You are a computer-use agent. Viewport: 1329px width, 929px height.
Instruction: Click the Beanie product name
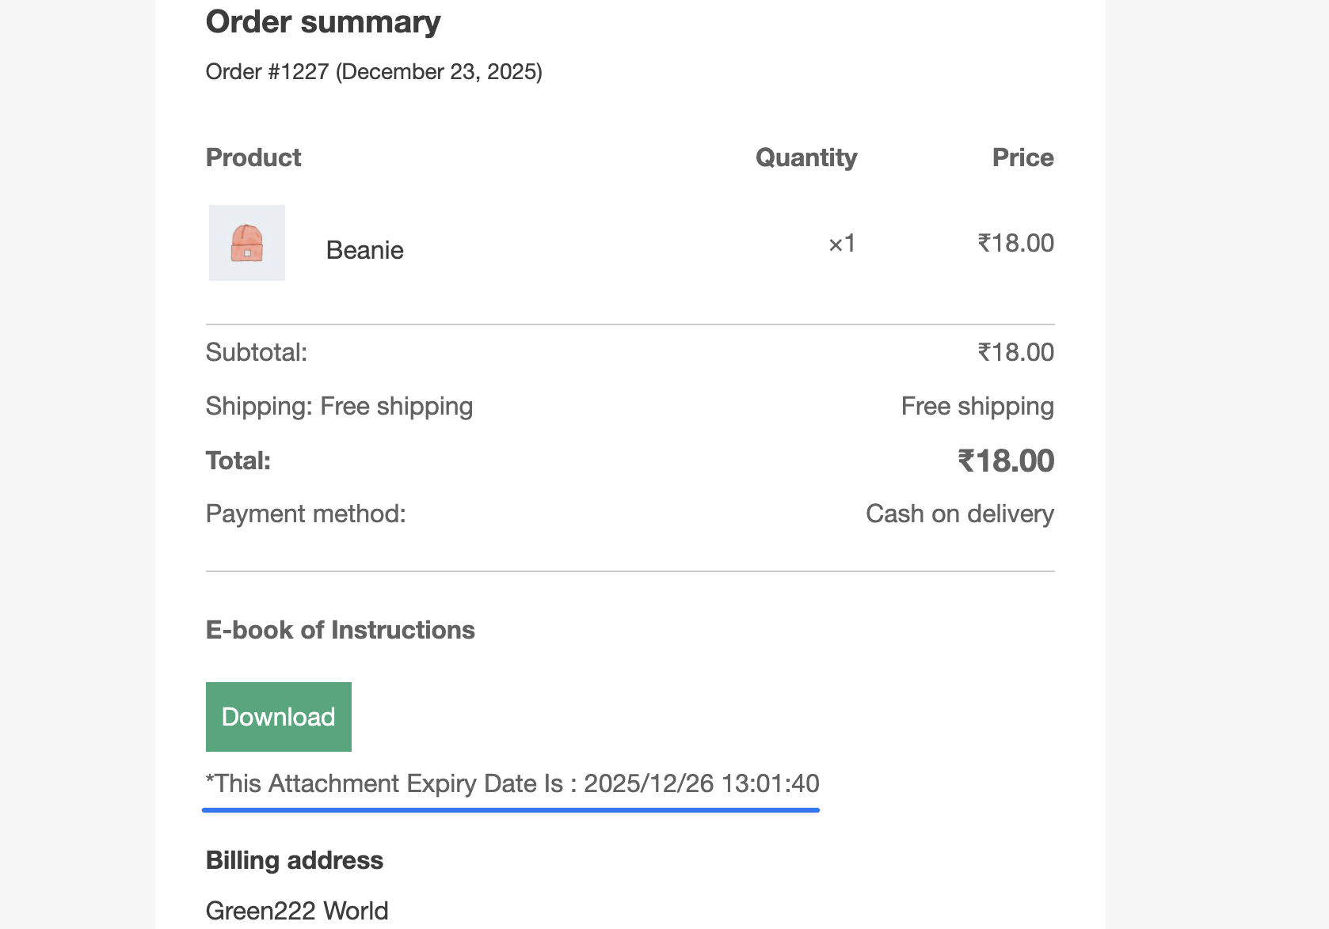[364, 250]
